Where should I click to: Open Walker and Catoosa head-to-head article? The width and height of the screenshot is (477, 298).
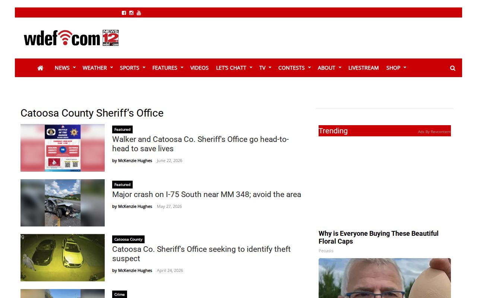(200, 144)
